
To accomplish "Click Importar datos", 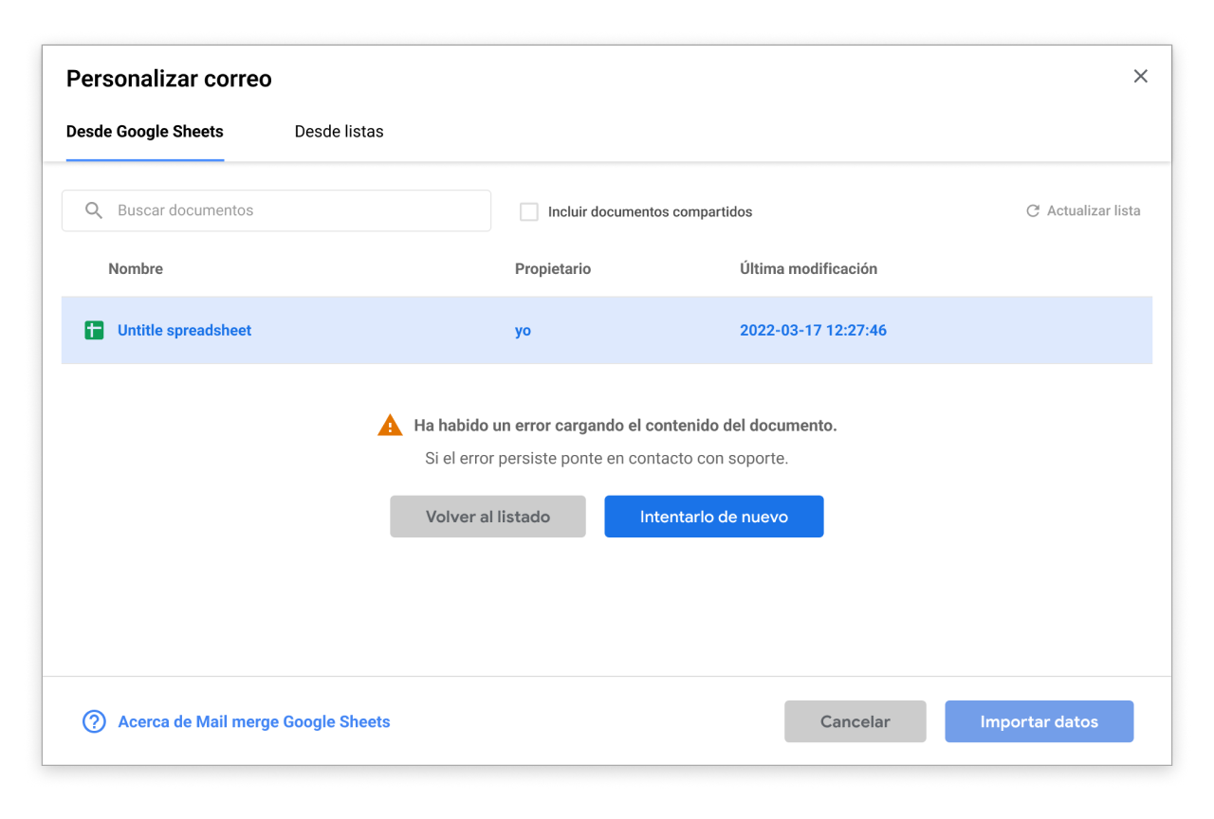I will 1039,721.
